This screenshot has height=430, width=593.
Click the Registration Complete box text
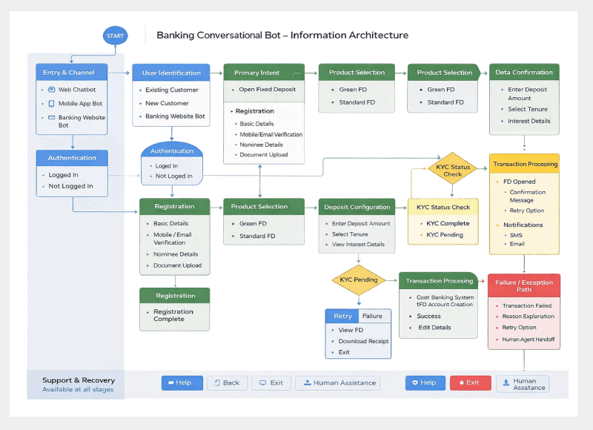(x=169, y=315)
